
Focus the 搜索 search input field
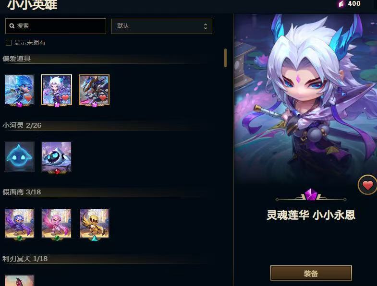point(56,26)
